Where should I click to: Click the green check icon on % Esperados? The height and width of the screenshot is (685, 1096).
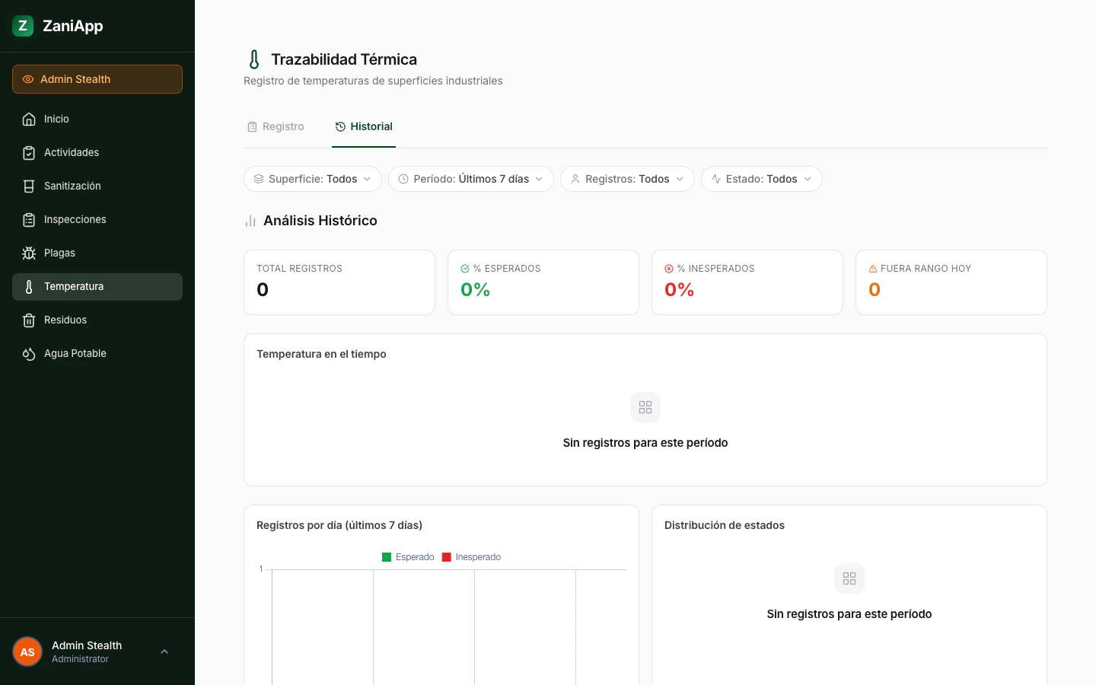(465, 269)
